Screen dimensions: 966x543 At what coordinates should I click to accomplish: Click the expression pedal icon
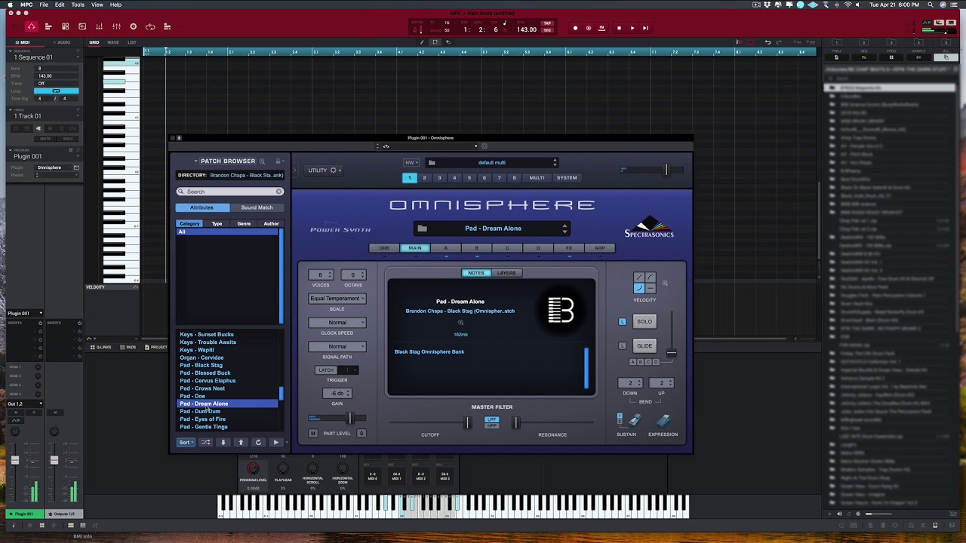coord(663,421)
